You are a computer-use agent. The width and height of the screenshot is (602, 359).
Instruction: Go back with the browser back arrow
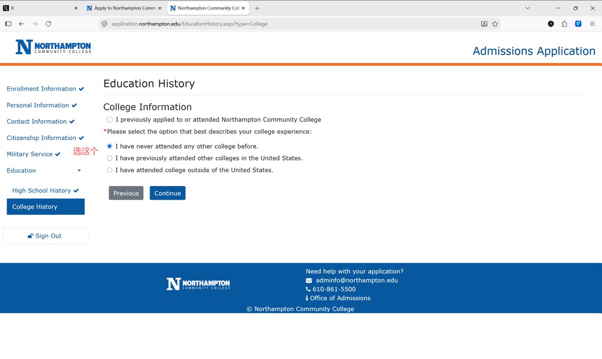[22, 24]
